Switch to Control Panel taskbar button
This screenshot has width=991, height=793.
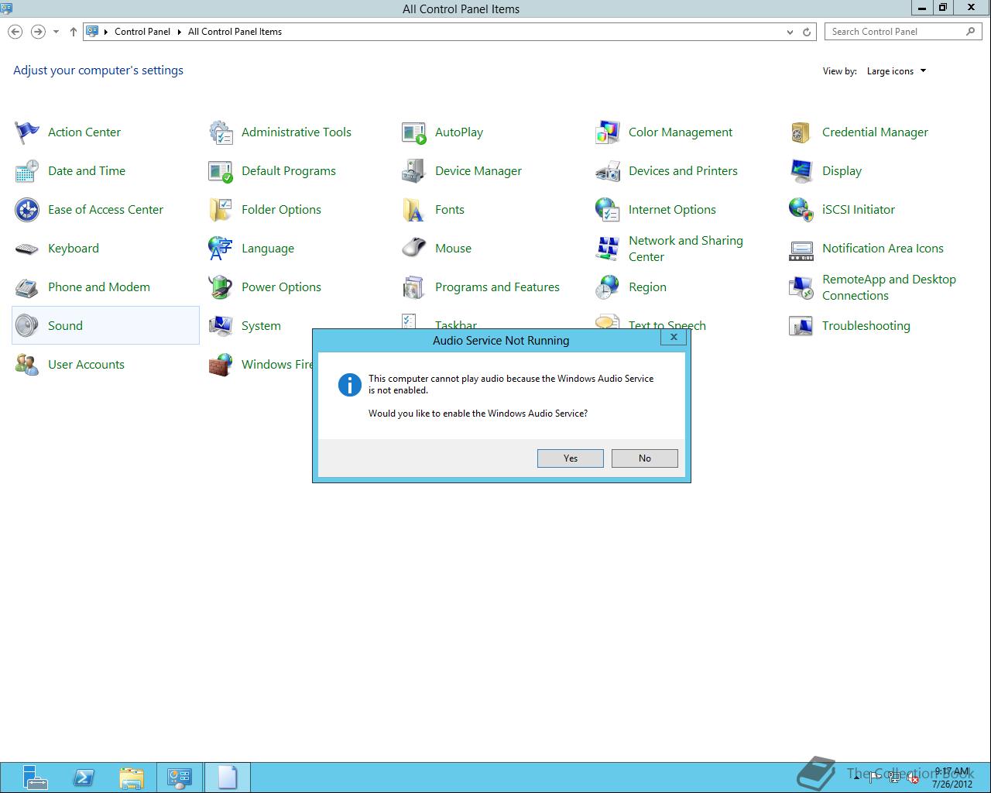pos(180,778)
